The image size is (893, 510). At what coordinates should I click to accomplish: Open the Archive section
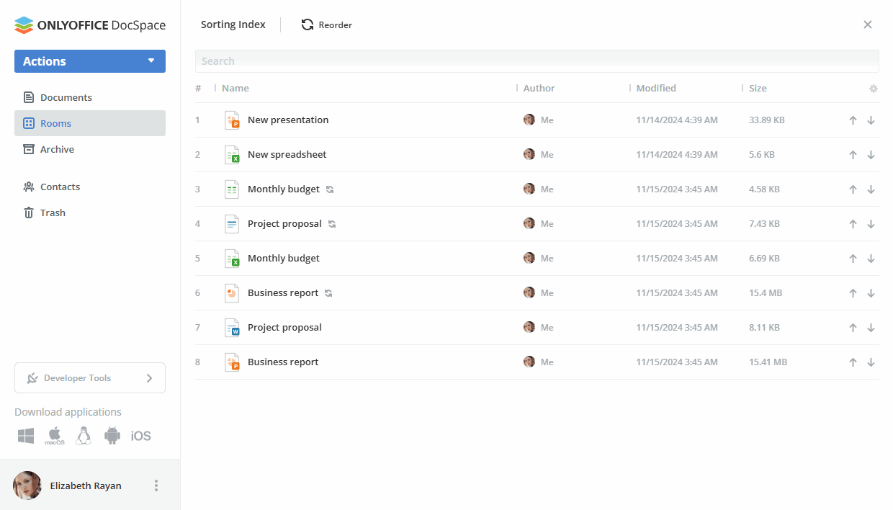point(57,149)
